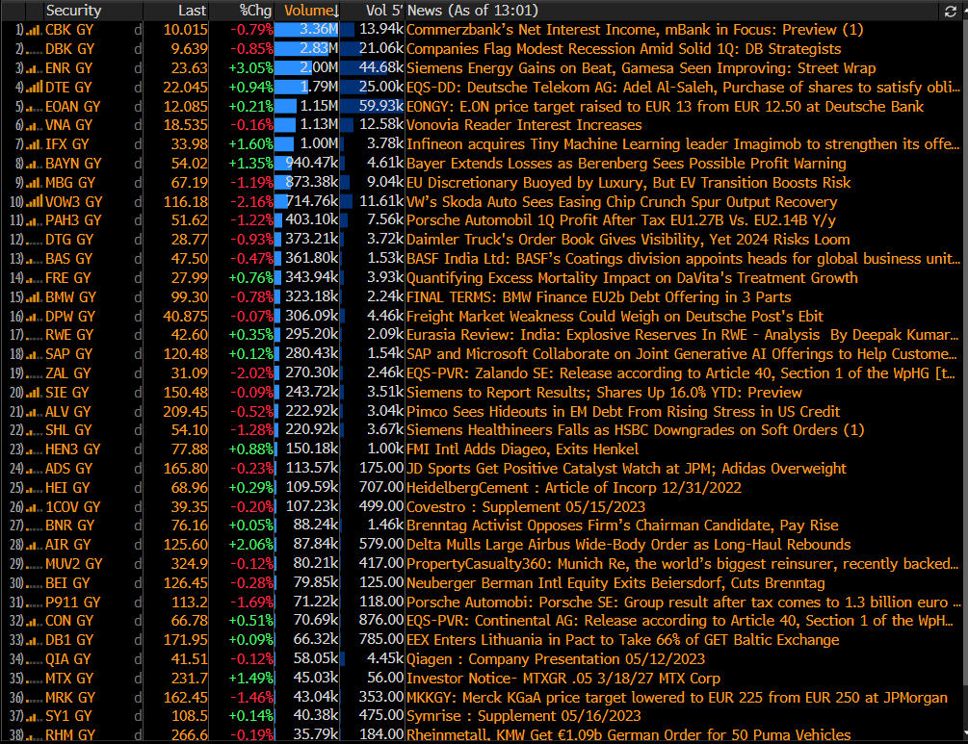
Task: Click the signal bars icon for VOW3 GY
Action: (x=34, y=202)
